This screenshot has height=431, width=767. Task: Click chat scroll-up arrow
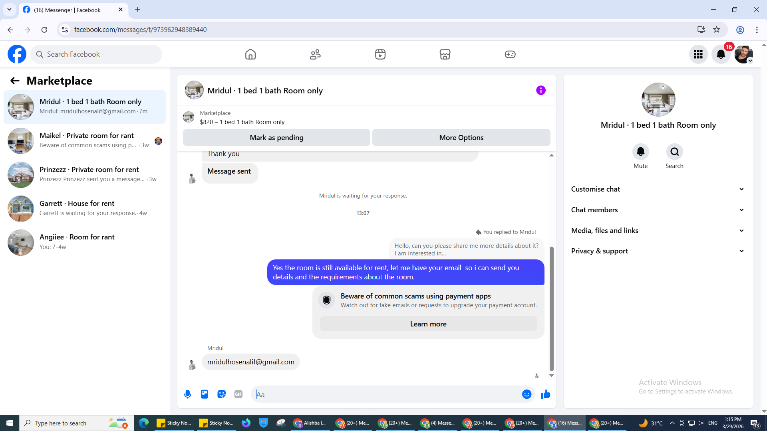point(552,155)
